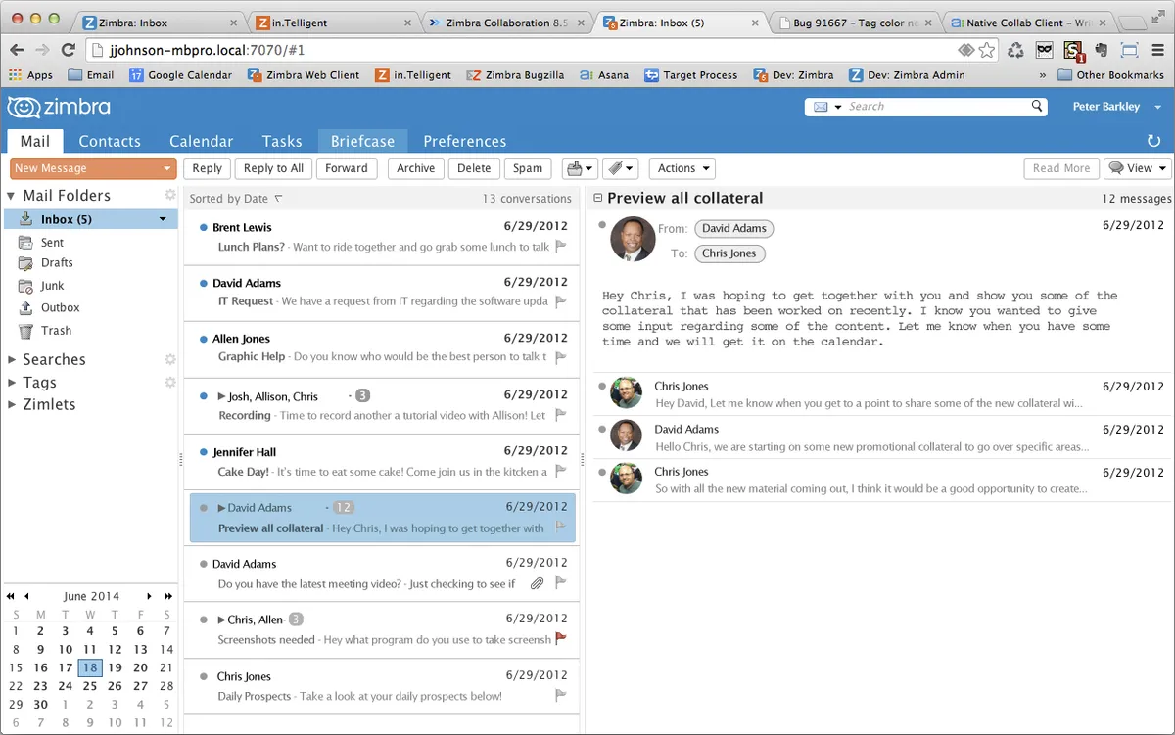The width and height of the screenshot is (1175, 735).
Task: Open the Briefcase tab
Action: click(362, 141)
